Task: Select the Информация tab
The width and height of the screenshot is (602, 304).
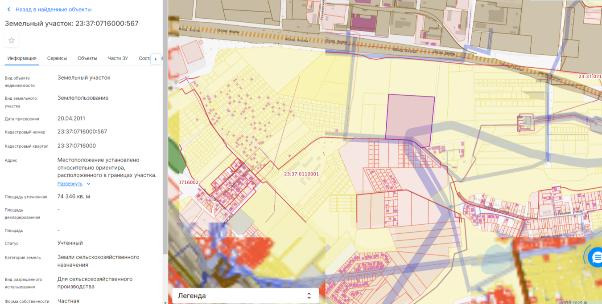Action: point(22,58)
